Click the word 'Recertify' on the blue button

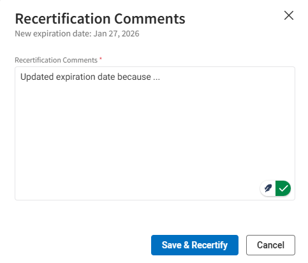click(x=210, y=245)
